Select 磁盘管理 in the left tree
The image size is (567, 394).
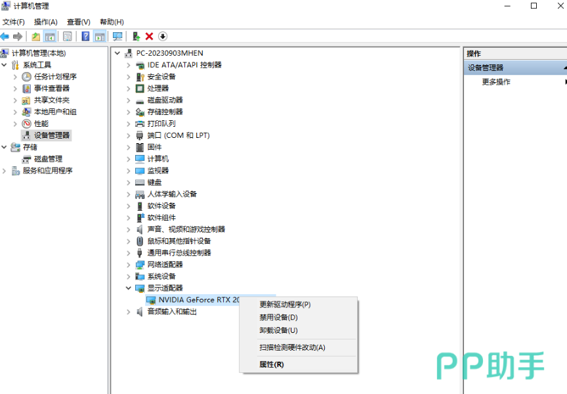point(48,159)
